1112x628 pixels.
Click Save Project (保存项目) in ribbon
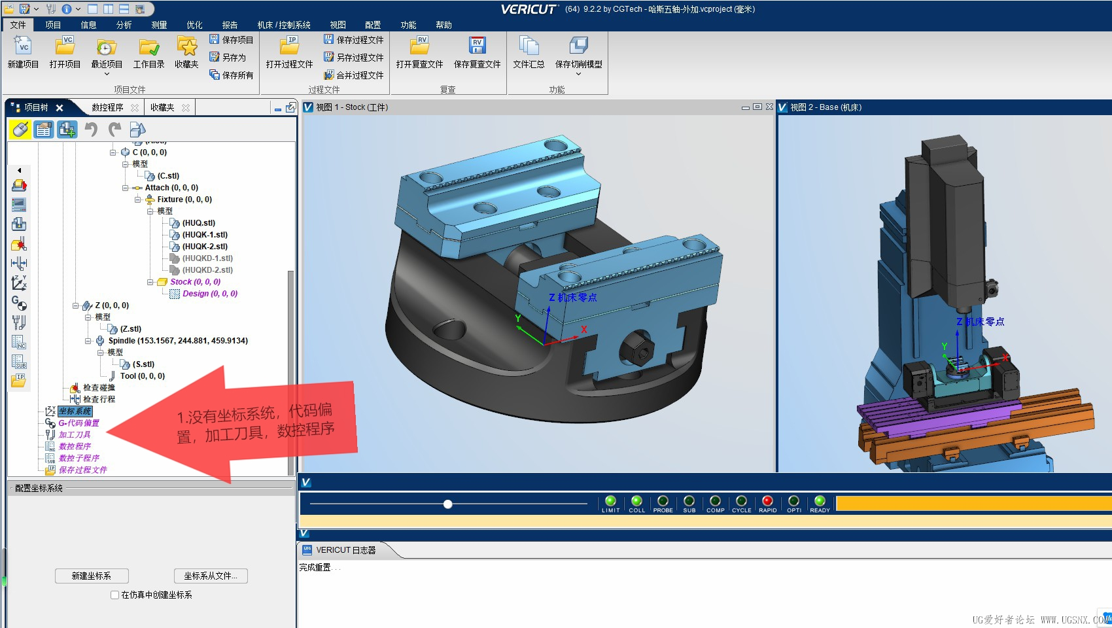pyautogui.click(x=231, y=40)
